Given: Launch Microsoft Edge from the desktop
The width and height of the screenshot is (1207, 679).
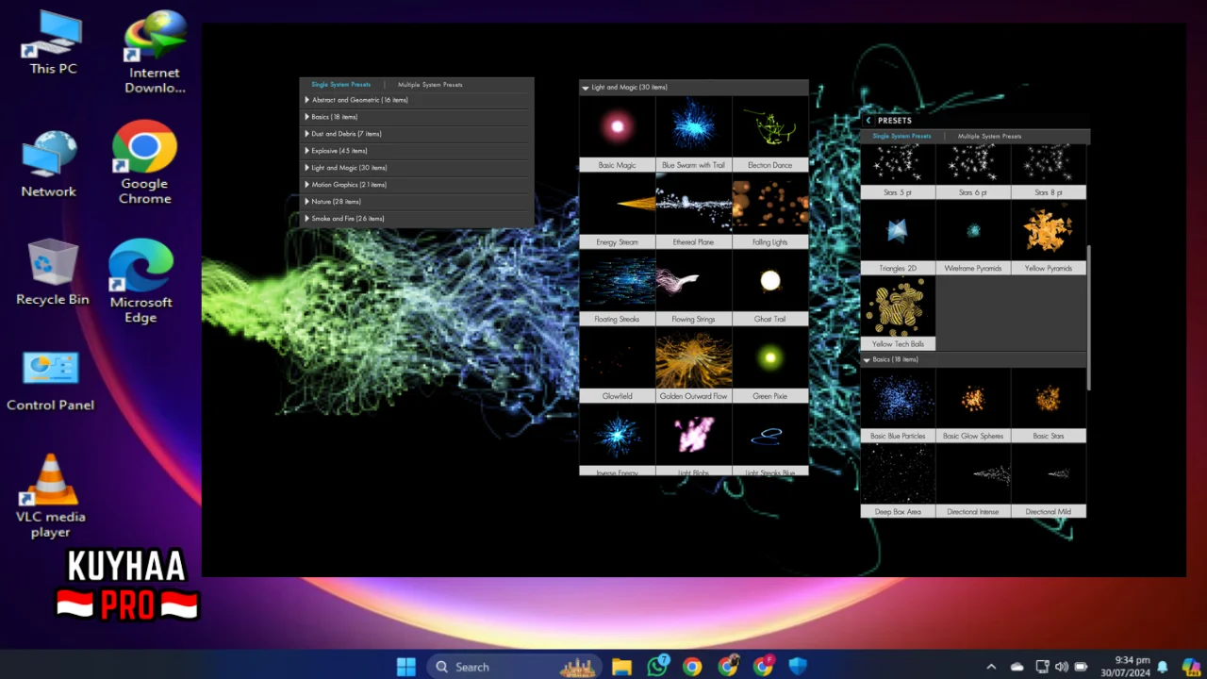Looking at the screenshot, I should pos(141,281).
